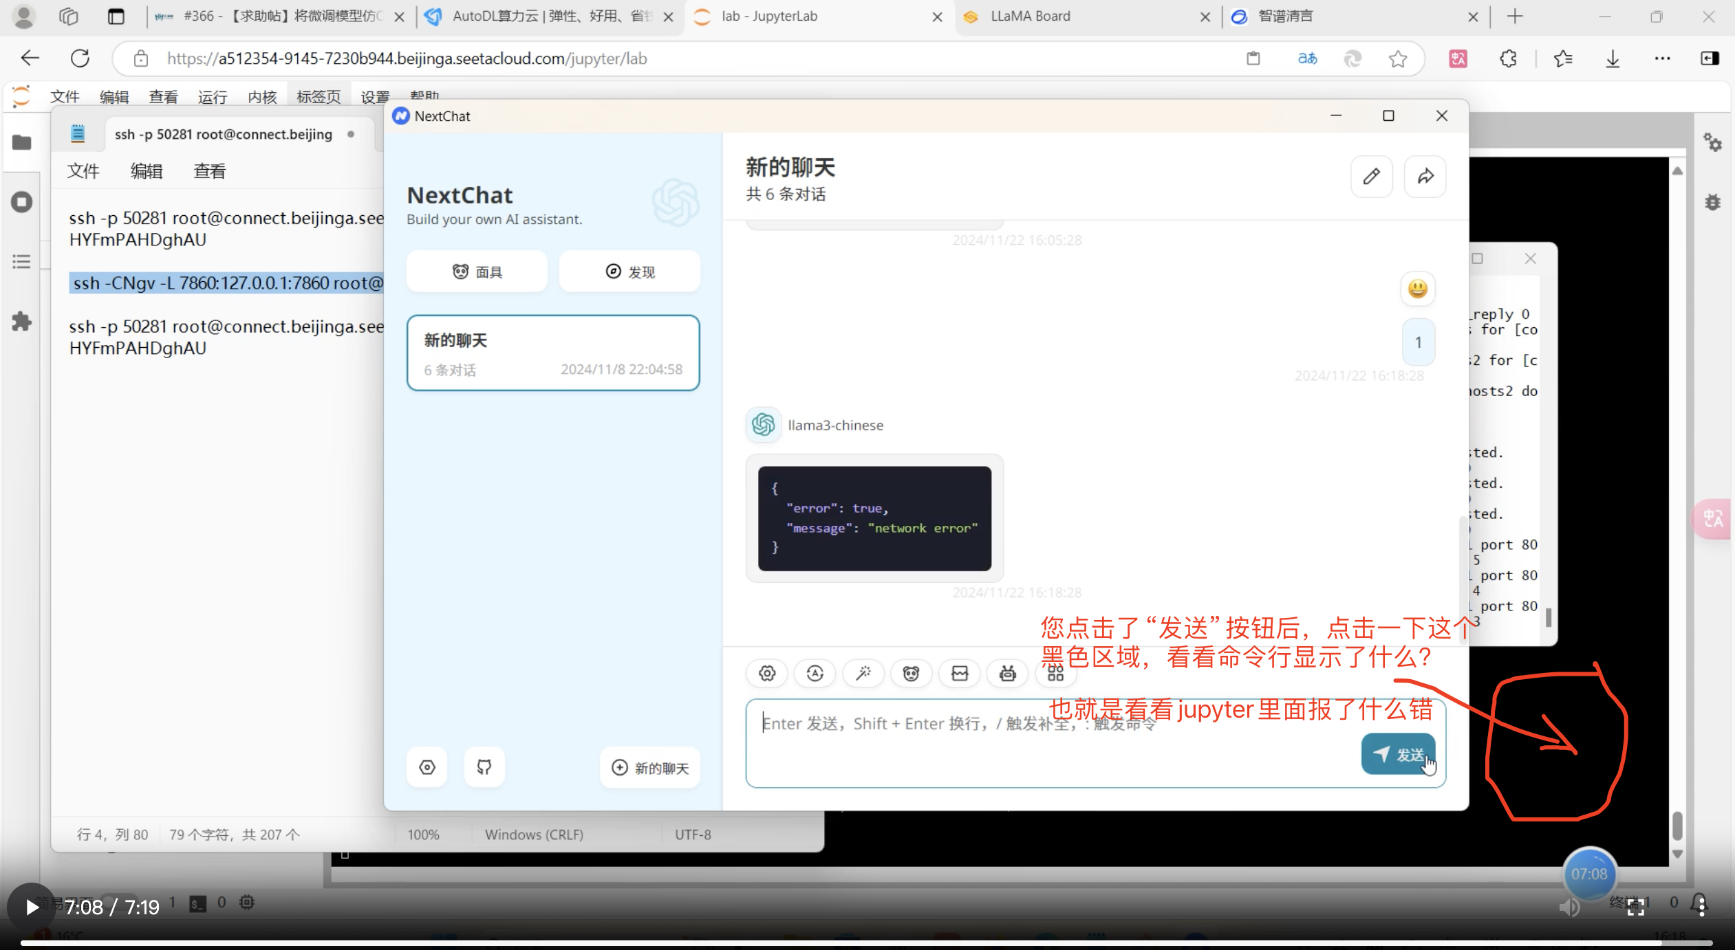The width and height of the screenshot is (1735, 950).
Task: Open JupyterLab file browser folder icon
Action: click(22, 142)
